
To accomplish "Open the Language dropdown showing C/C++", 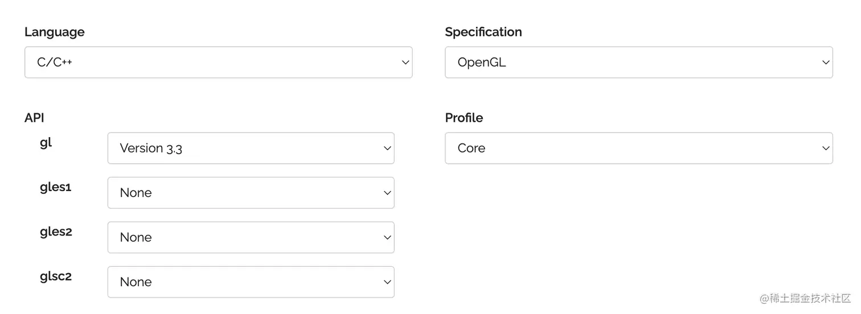I will [x=218, y=63].
